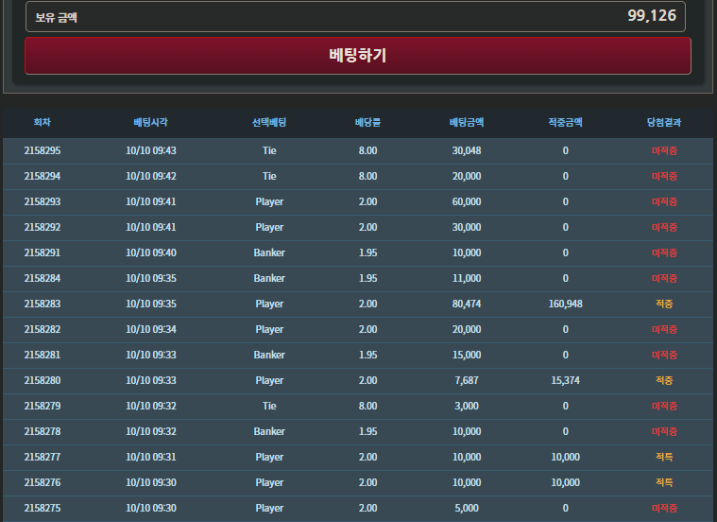Image resolution: width=717 pixels, height=522 pixels.
Task: Click the 베팅금액 column header
Action: (467, 122)
